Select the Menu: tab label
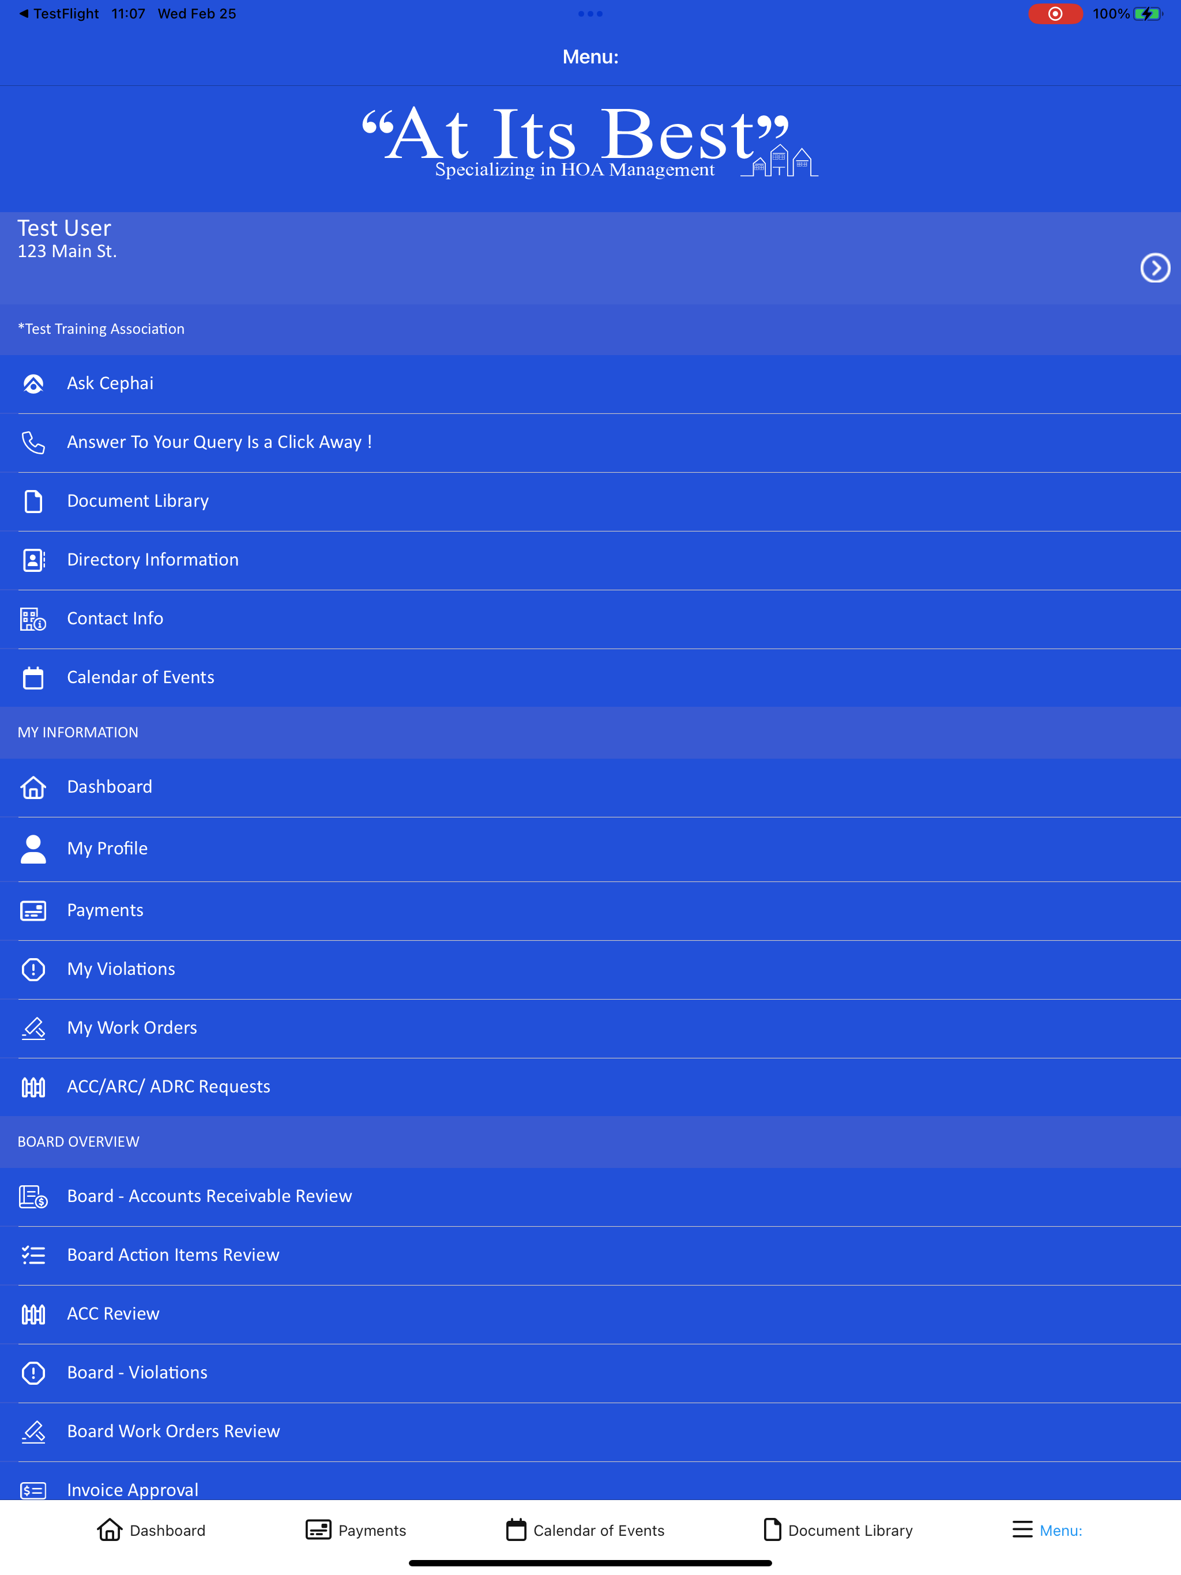 (x=1060, y=1530)
